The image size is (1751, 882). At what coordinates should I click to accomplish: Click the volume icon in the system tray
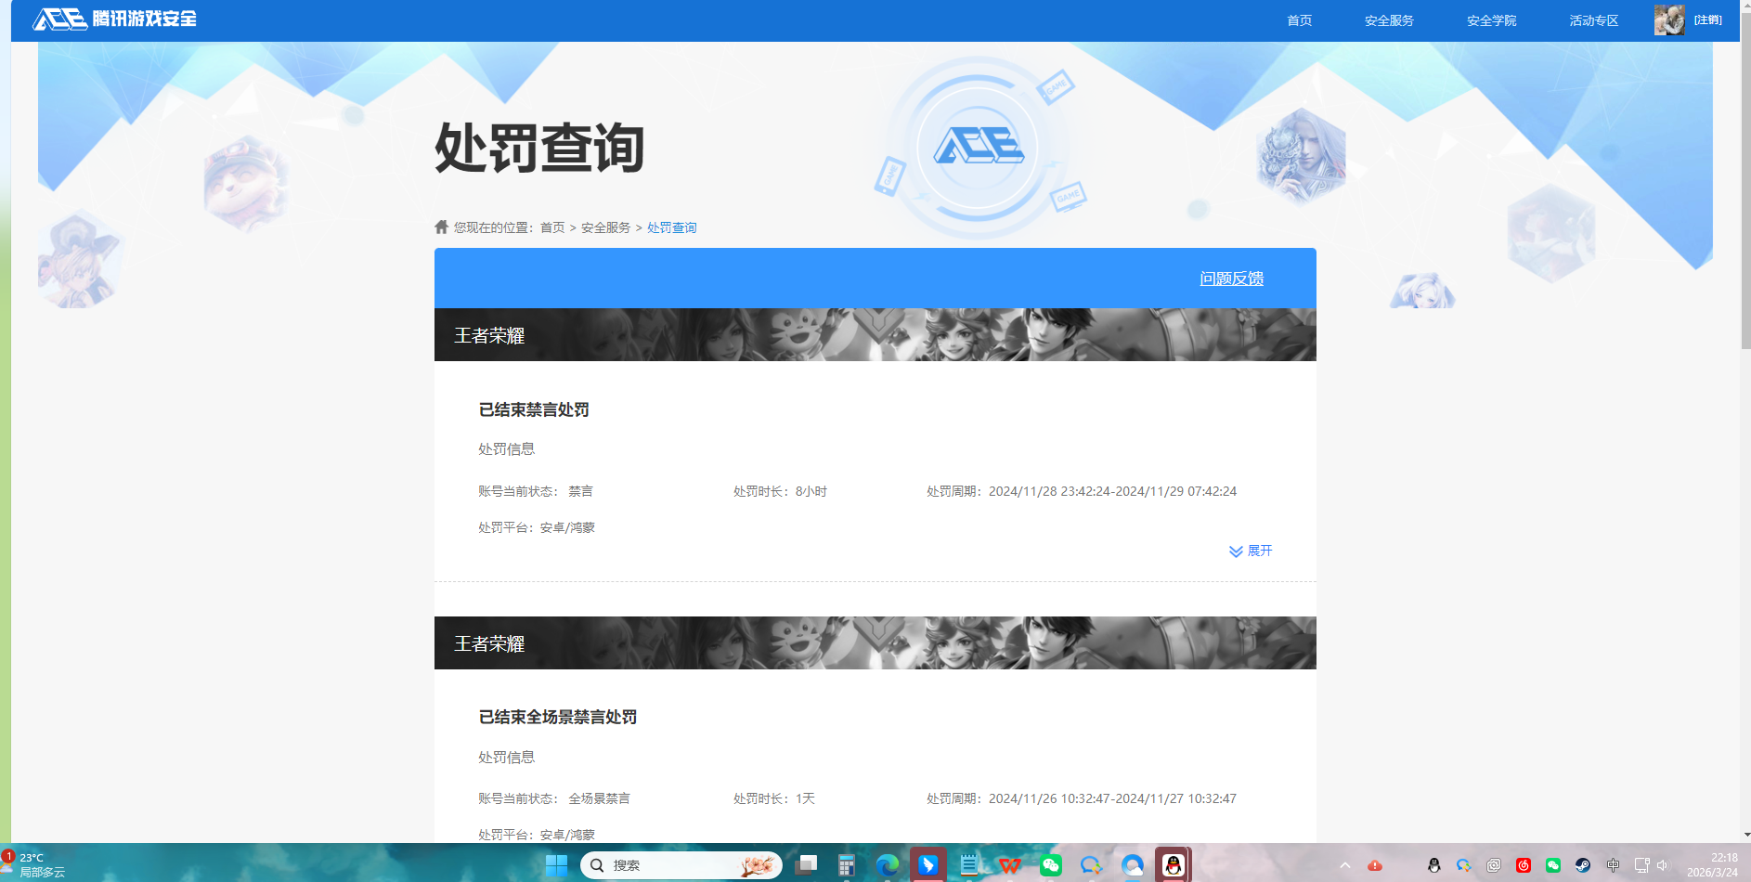pos(1663,865)
